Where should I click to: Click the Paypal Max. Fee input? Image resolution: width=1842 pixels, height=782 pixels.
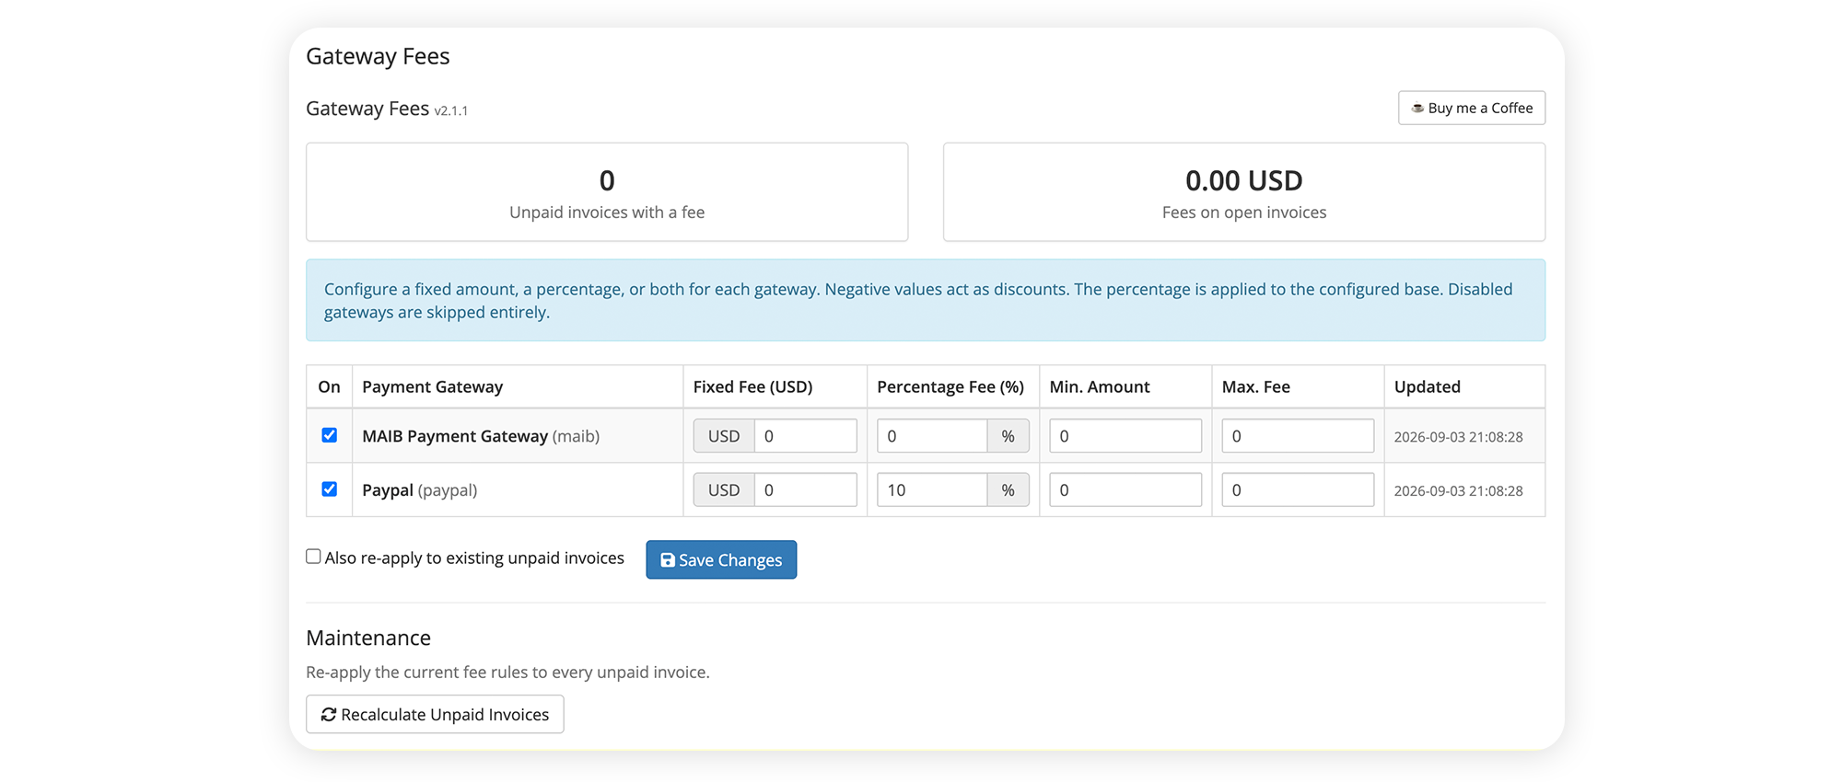pyautogui.click(x=1298, y=490)
